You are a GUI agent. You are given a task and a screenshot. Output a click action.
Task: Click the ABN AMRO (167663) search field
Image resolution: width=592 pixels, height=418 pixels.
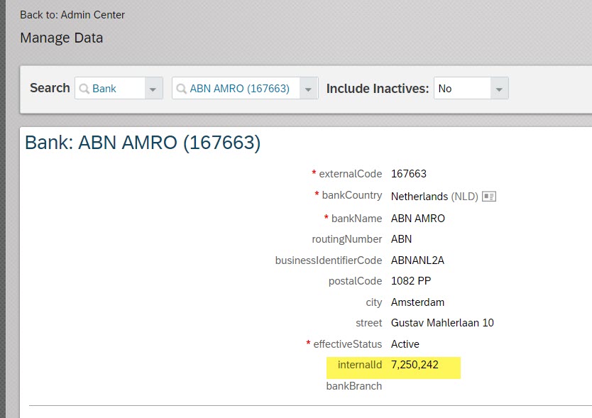point(245,89)
